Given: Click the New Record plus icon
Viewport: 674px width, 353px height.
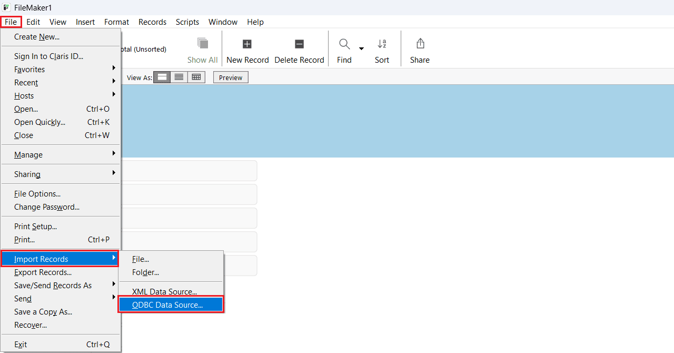Looking at the screenshot, I should 247,44.
